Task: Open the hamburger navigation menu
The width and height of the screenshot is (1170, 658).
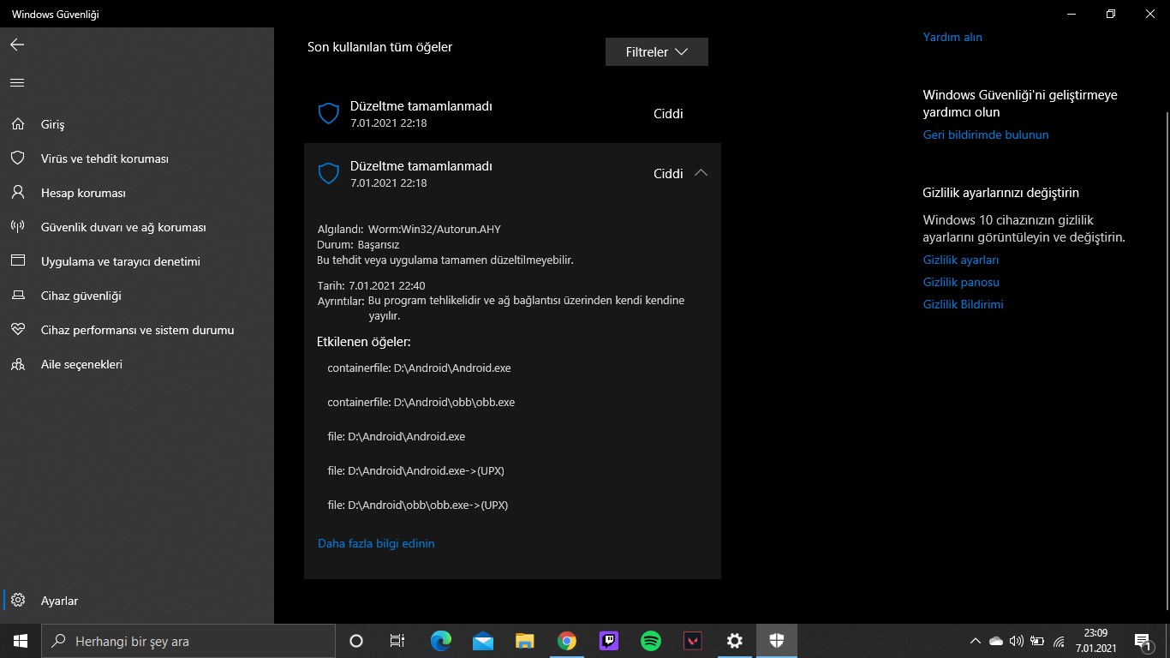Action: 17,83
